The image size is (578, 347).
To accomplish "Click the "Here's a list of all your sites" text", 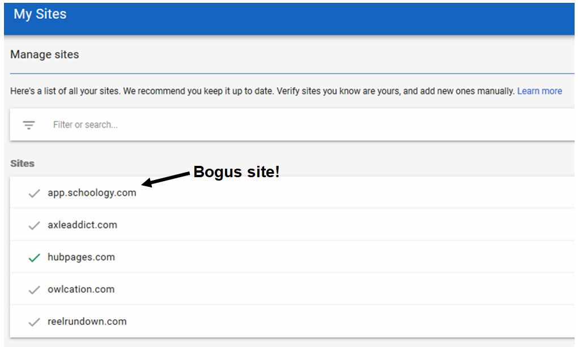I will coord(65,91).
